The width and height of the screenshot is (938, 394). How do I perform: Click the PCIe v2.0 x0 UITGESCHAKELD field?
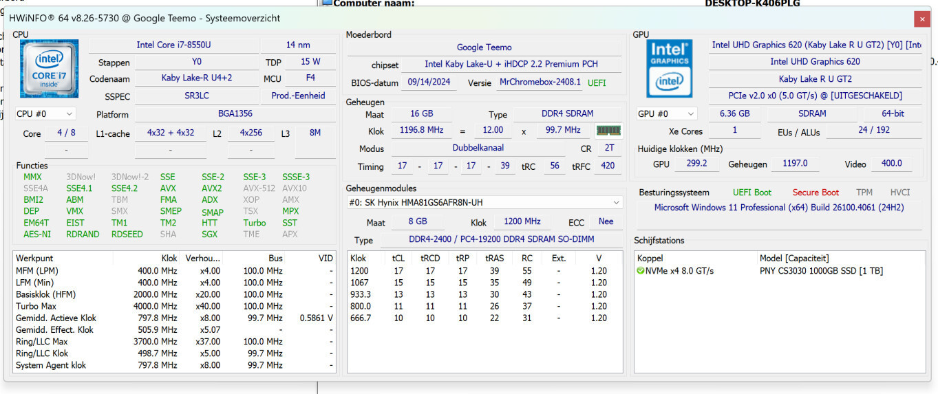tap(816, 96)
